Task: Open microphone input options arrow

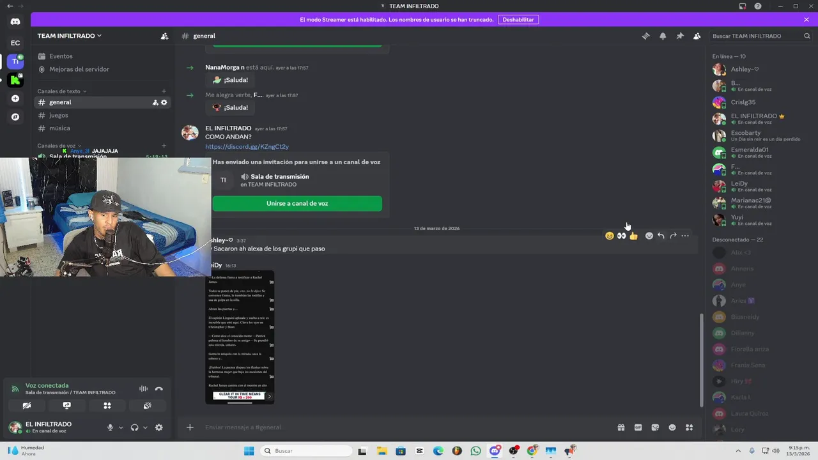Action: tap(121, 427)
